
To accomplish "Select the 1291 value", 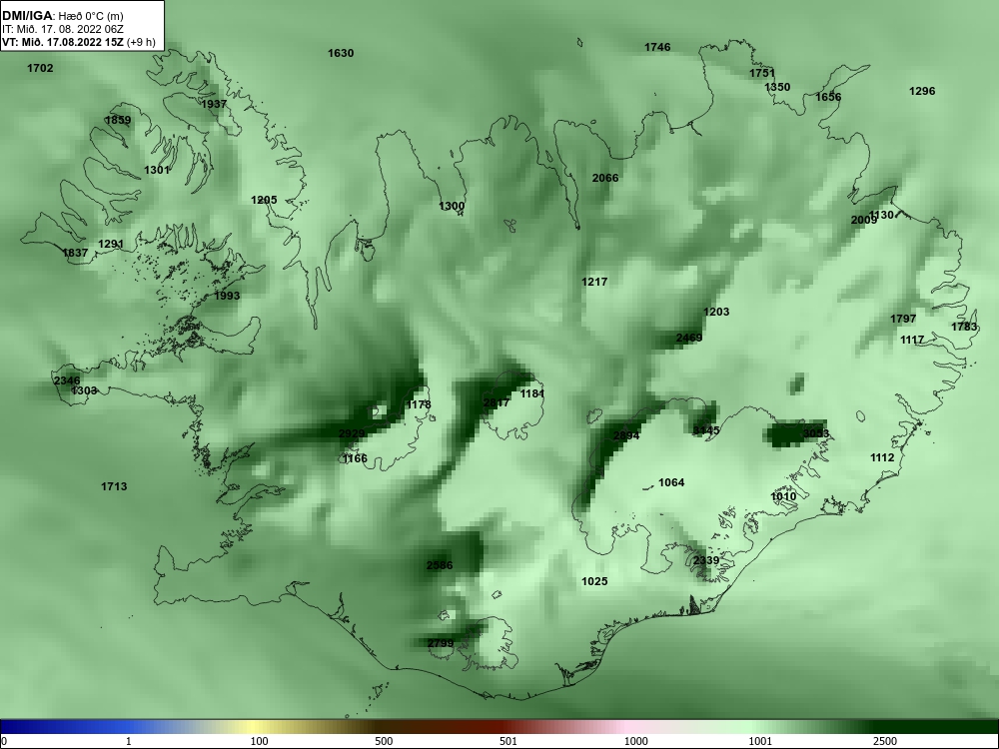I will 111,244.
